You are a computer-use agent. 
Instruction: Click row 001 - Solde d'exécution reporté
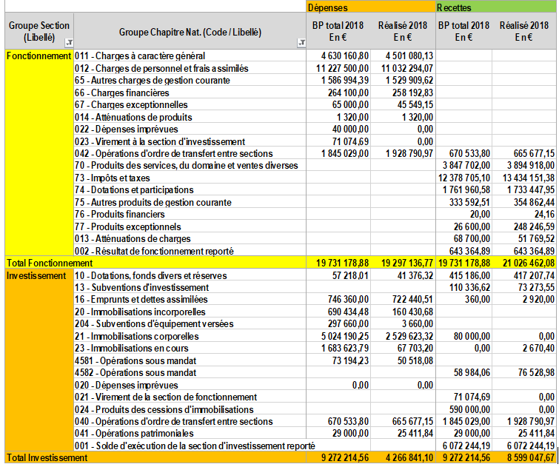click(195, 446)
